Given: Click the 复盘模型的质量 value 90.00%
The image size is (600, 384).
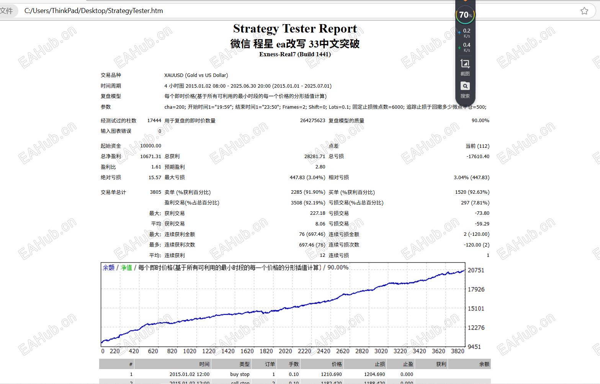Looking at the screenshot, I should [481, 121].
